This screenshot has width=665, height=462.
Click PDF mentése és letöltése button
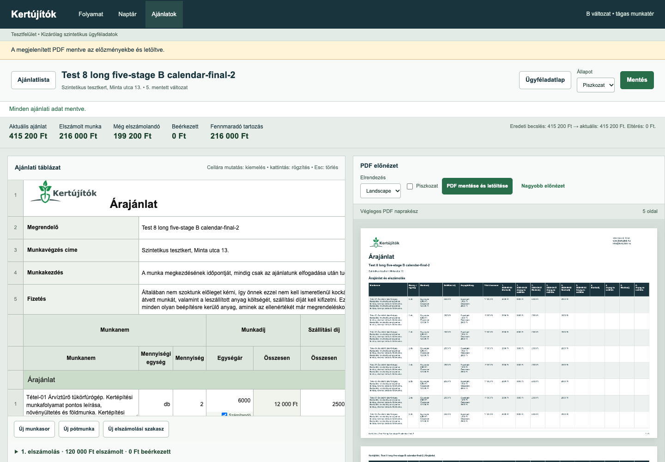click(477, 186)
